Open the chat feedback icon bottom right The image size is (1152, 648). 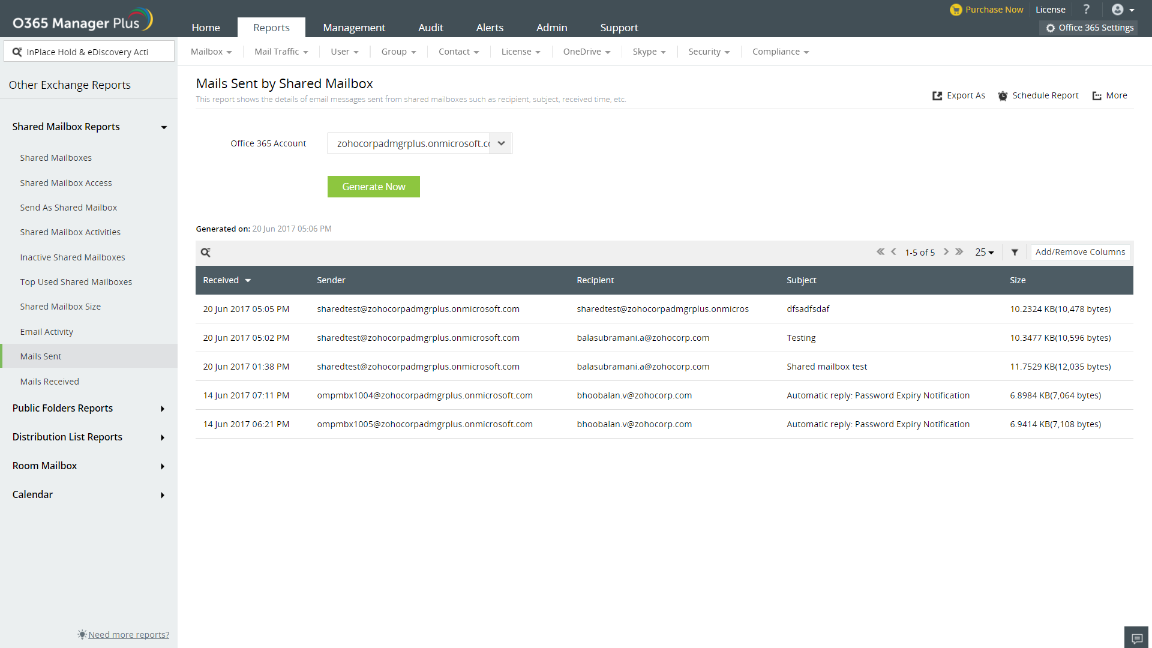pyautogui.click(x=1136, y=638)
